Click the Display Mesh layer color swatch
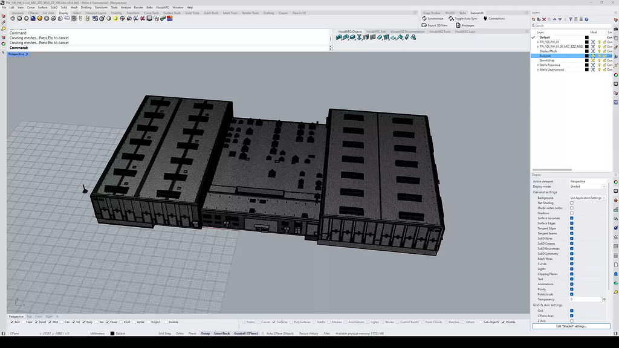This screenshot has height=348, width=619. [586, 51]
